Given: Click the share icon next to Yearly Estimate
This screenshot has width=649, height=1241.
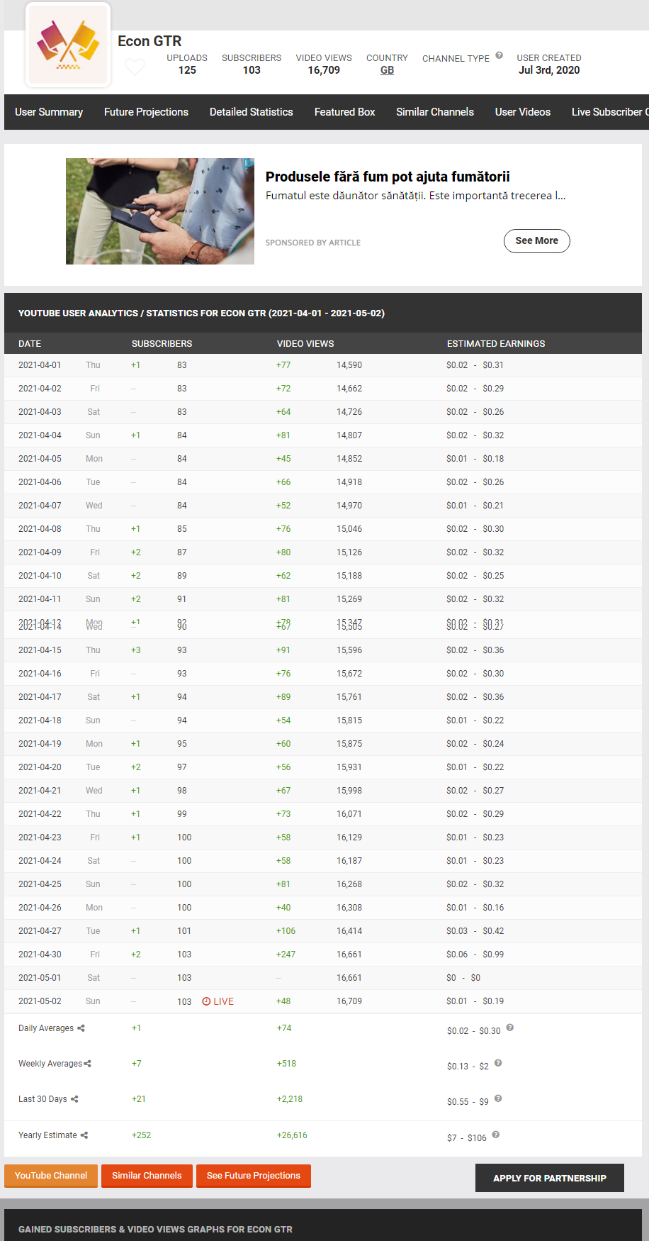Looking at the screenshot, I should pos(84,1135).
